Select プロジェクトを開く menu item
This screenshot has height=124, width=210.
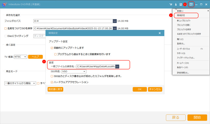point(184,25)
